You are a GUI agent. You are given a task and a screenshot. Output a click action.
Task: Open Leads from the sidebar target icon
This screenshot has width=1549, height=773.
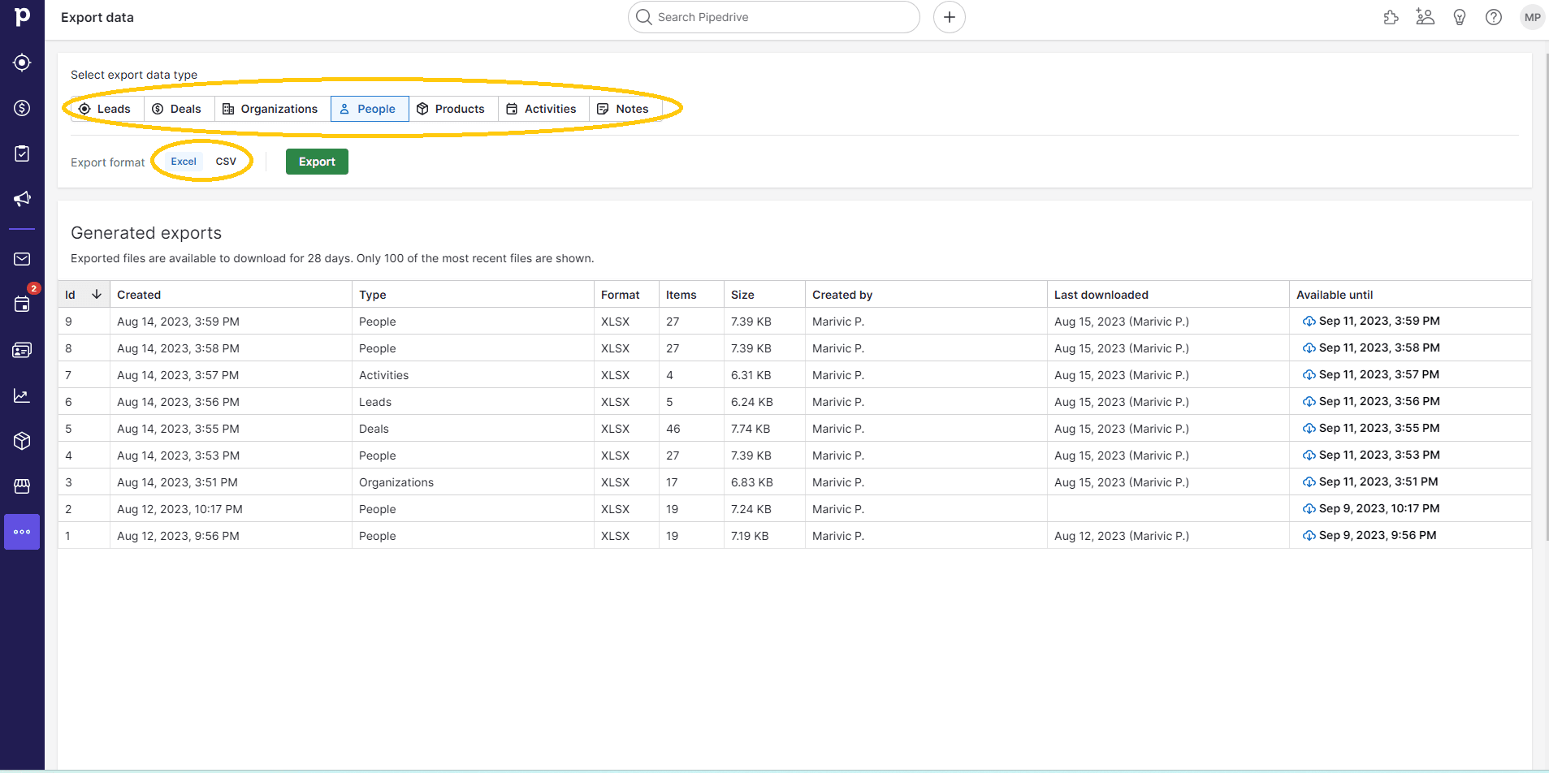22,63
